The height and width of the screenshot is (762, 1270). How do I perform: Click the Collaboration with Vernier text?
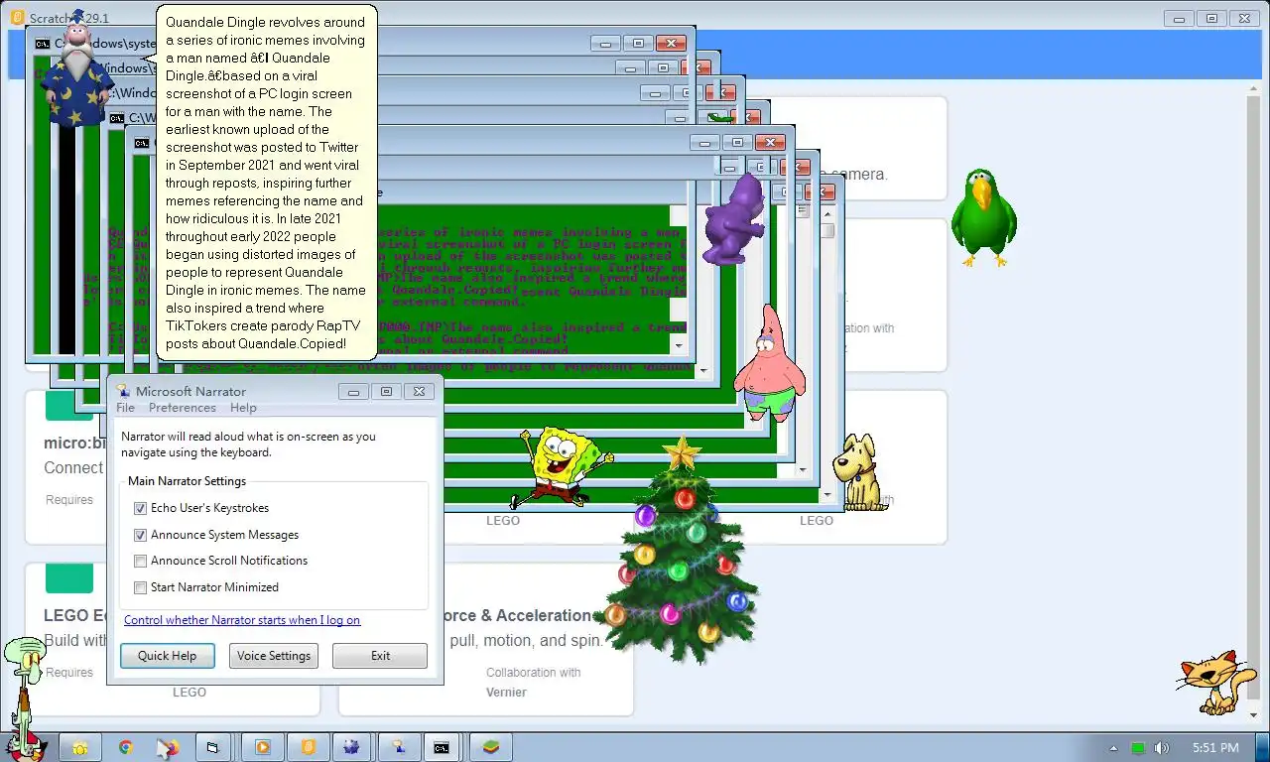(533, 683)
